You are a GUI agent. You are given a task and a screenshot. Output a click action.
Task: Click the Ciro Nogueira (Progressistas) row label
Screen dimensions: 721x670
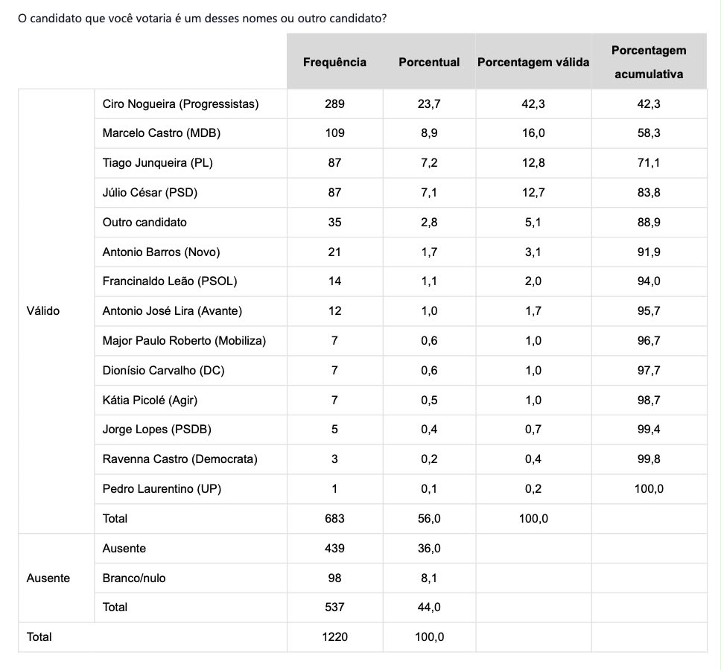coord(180,104)
